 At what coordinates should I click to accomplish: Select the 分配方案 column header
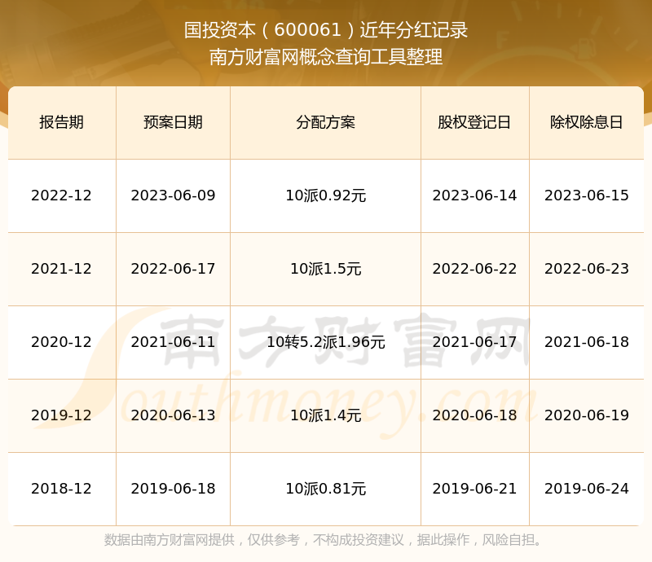(x=325, y=122)
